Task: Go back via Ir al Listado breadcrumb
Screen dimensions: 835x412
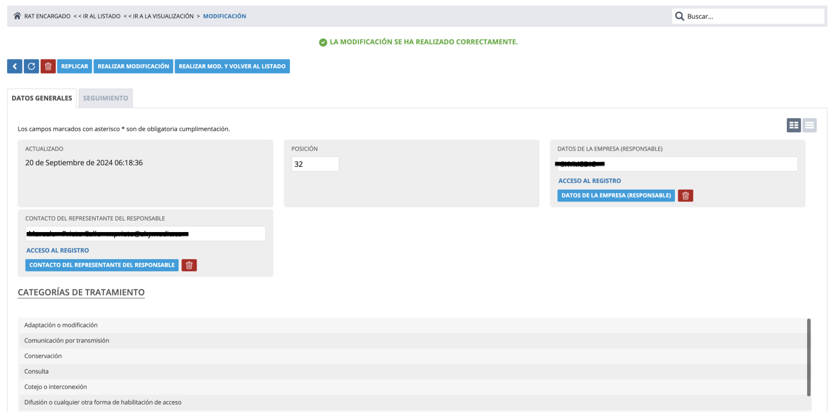Action: (x=96, y=16)
